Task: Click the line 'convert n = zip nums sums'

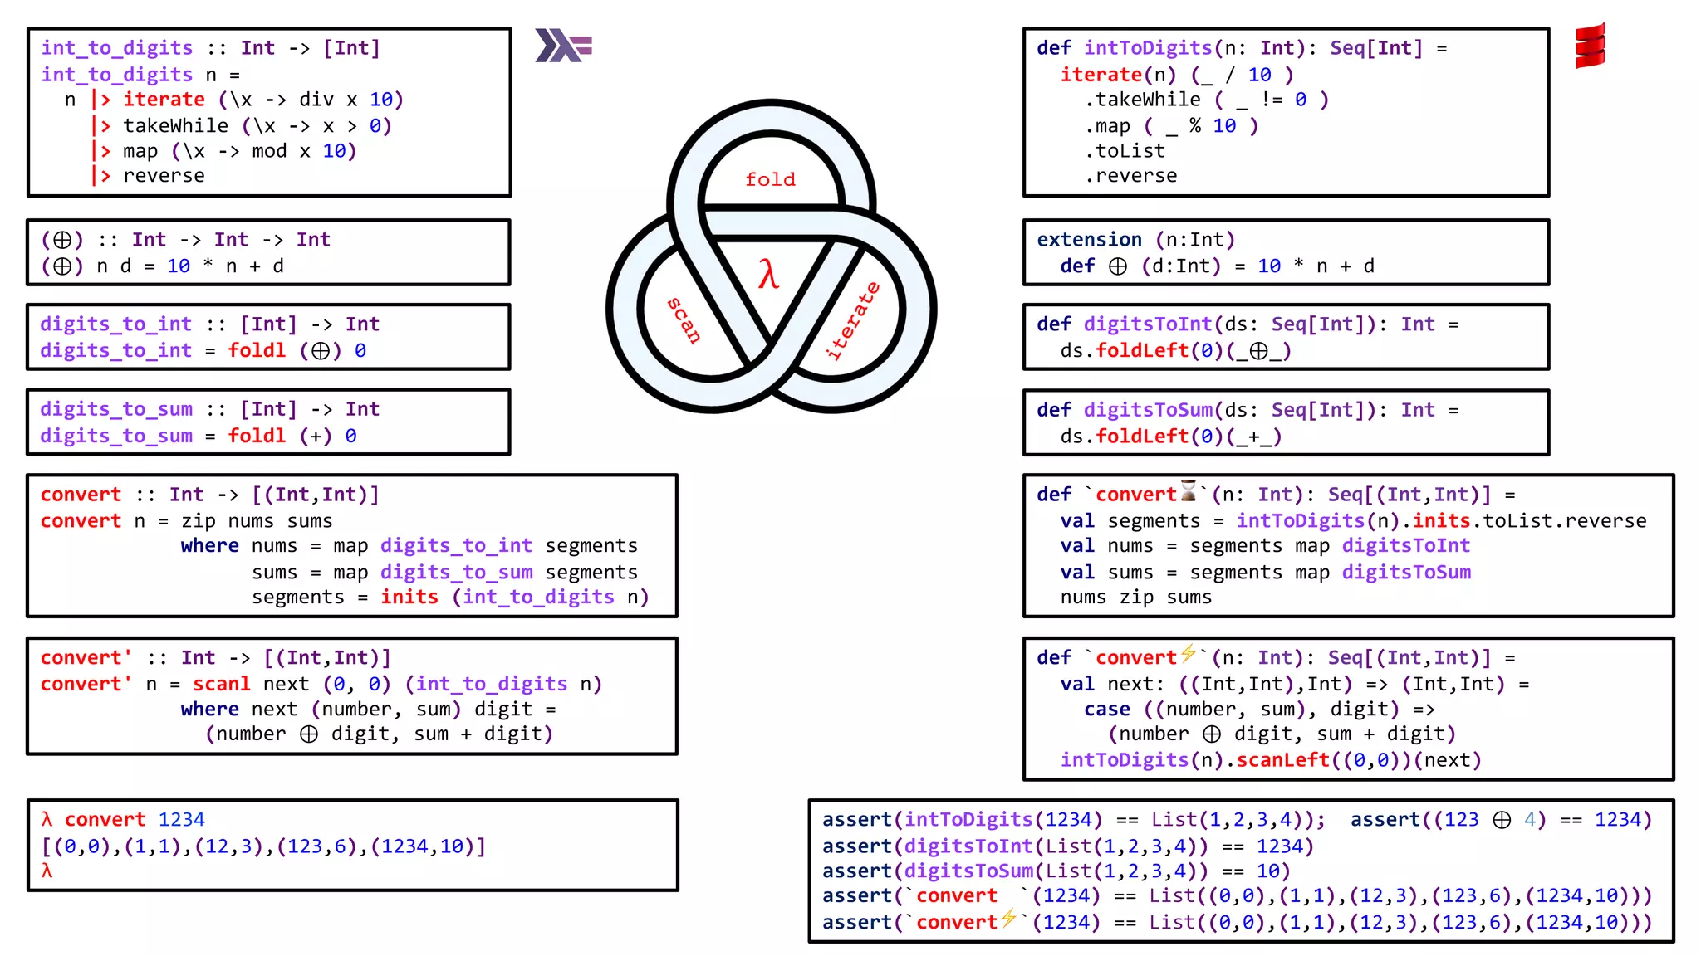Action: [187, 522]
